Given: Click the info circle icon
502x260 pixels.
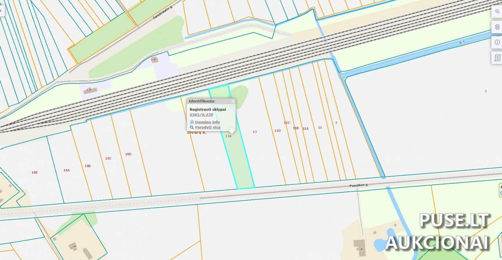Looking at the screenshot, I should pos(497,42).
